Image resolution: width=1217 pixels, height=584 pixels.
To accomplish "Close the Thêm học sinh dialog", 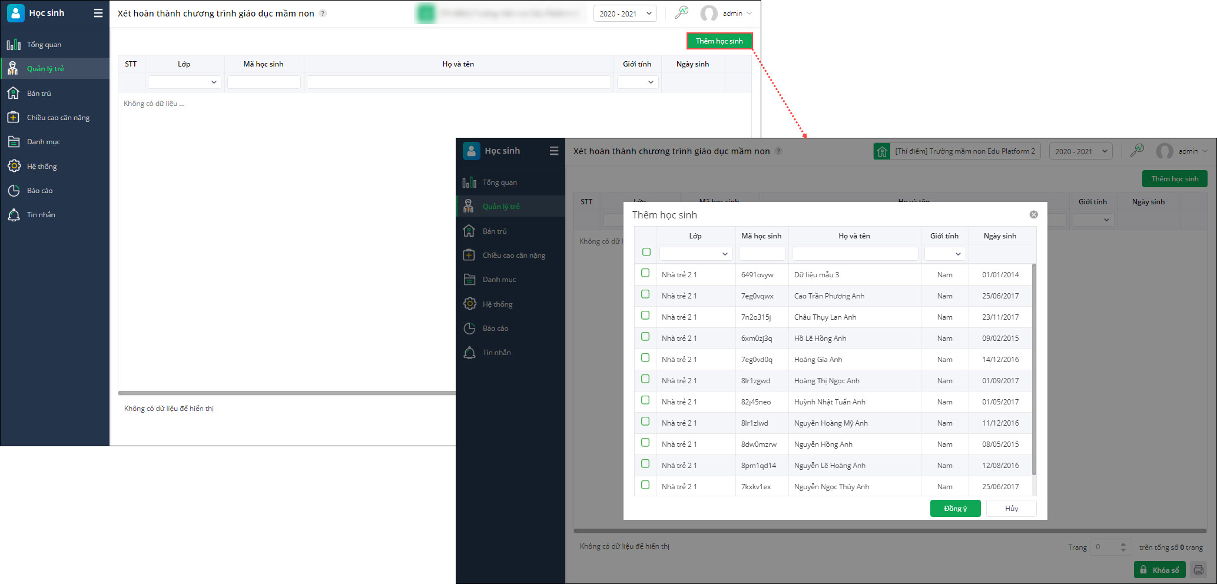I will pyautogui.click(x=1033, y=215).
